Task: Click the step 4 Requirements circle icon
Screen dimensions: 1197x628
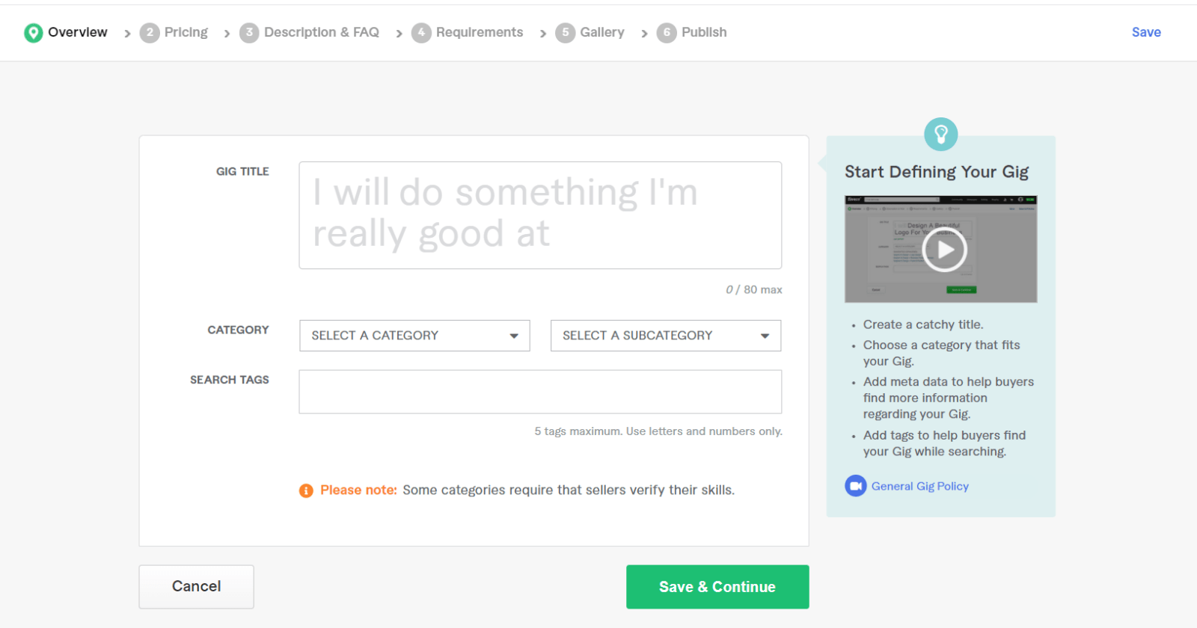Action: 421,33
